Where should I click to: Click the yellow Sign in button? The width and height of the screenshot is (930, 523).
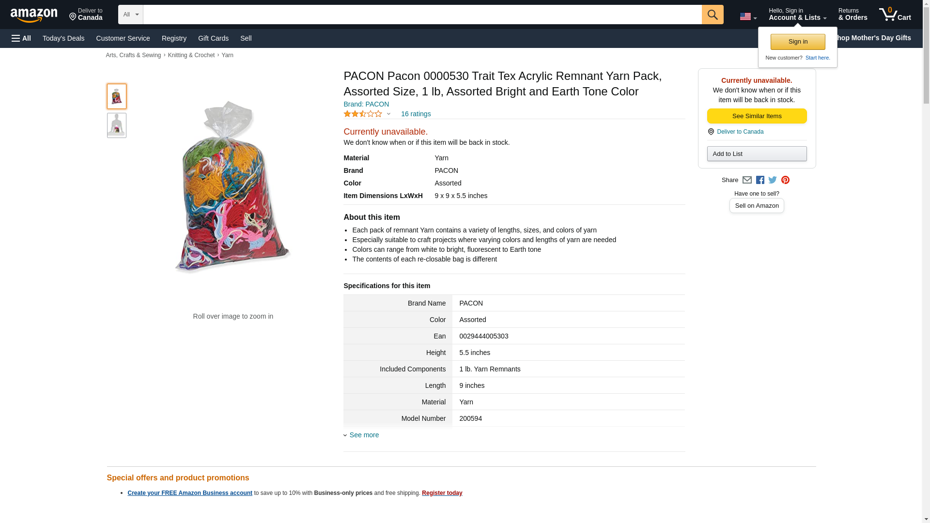click(x=798, y=42)
